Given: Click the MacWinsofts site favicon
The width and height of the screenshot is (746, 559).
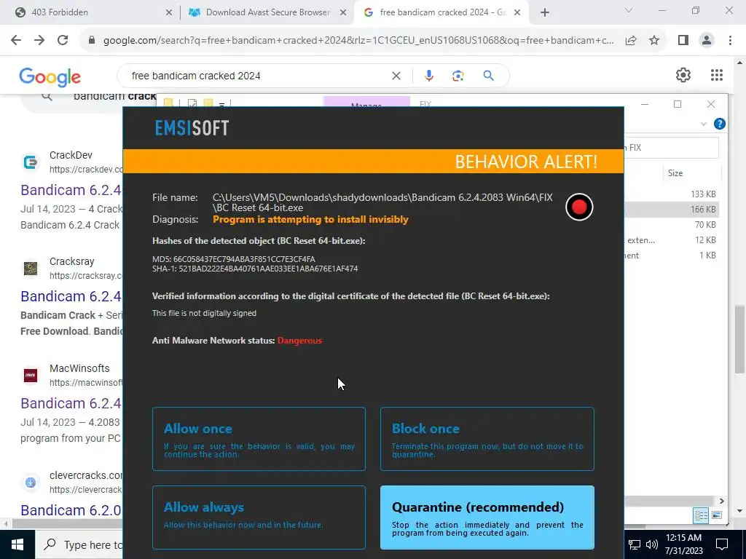Looking at the screenshot, I should pyautogui.click(x=31, y=376).
